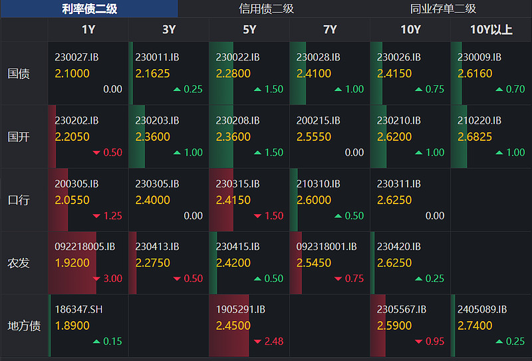
Task: Click the red down arrow under 230202.IB
Action: click(x=96, y=152)
